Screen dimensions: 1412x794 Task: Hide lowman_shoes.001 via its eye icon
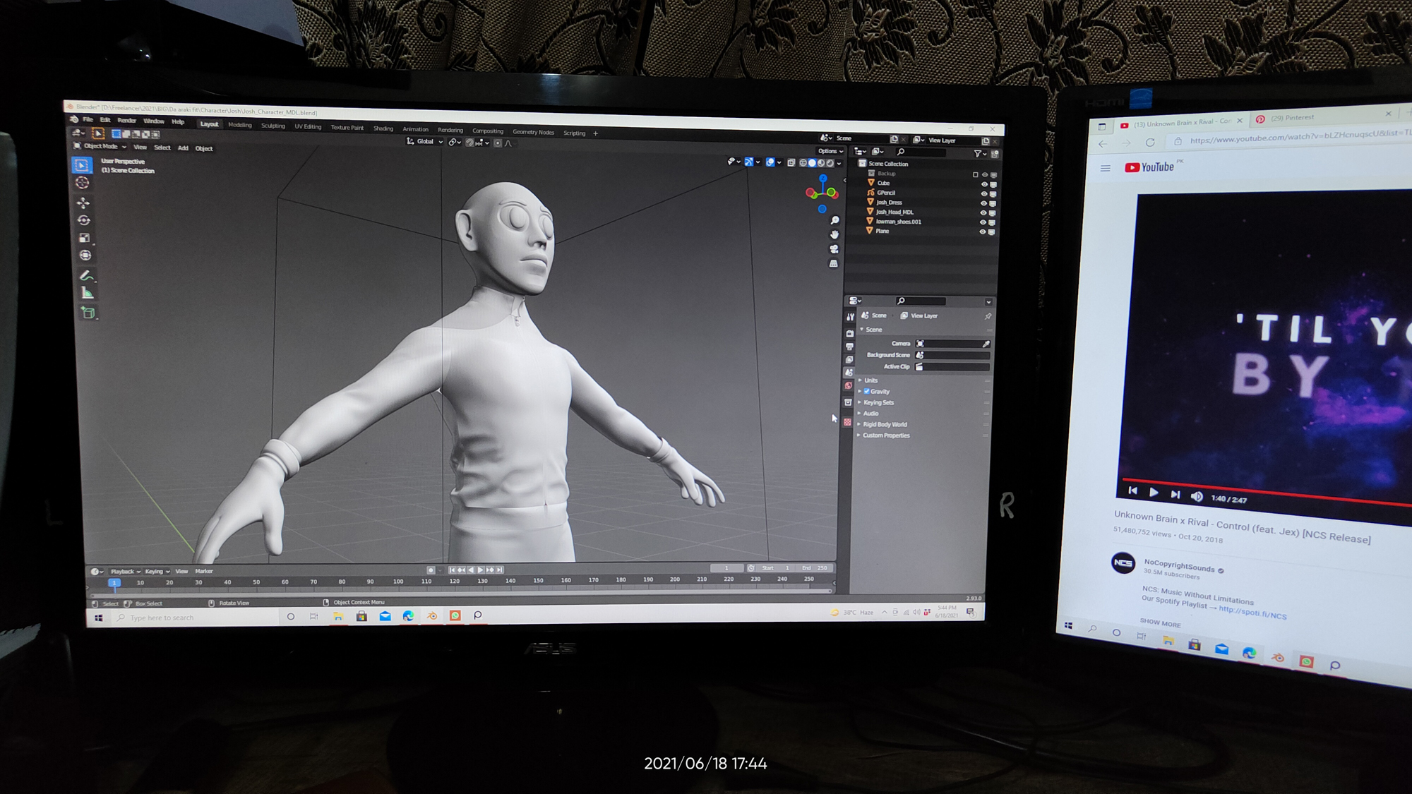(x=983, y=222)
